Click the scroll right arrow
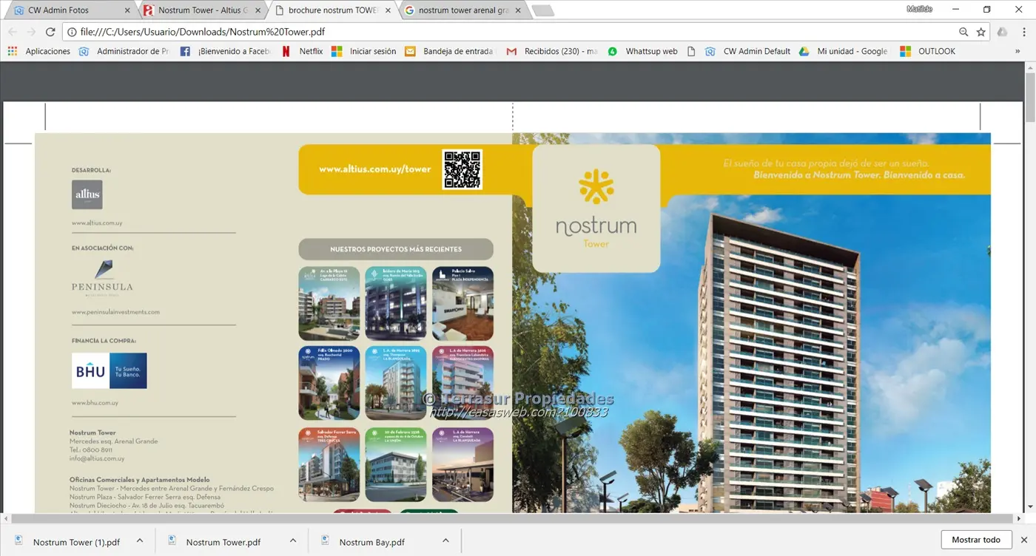1036x556 pixels. pos(1019,519)
